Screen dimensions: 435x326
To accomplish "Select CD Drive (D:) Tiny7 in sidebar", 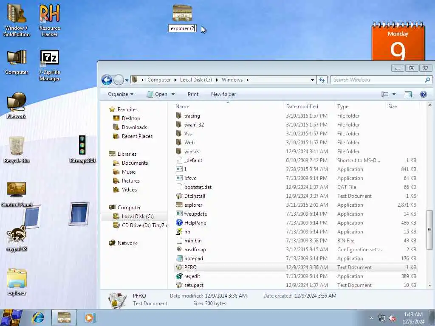I will [140, 225].
